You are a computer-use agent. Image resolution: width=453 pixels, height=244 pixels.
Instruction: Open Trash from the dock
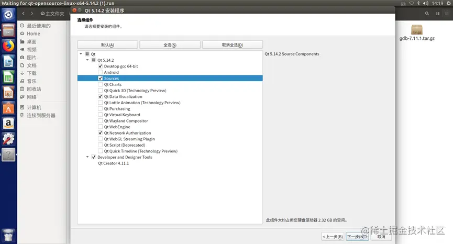pyautogui.click(x=8, y=235)
